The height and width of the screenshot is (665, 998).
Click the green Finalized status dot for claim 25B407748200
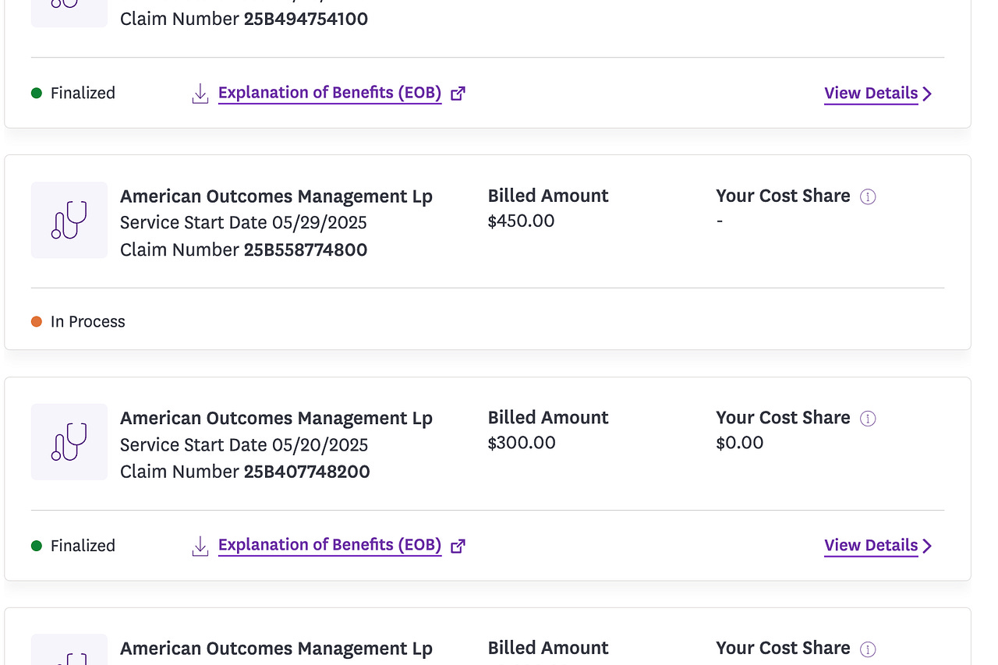pos(37,546)
